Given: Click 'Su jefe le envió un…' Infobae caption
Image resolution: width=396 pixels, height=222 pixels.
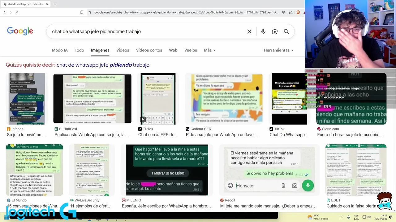Looking at the screenshot, I should tap(26, 135).
